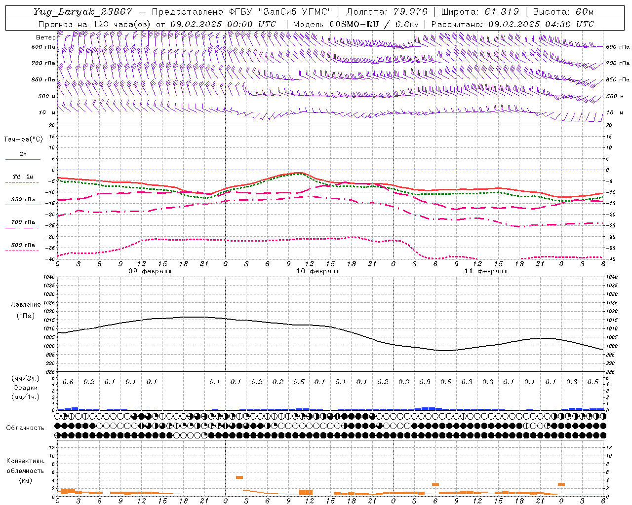Screen dimensions: 632x505
Task: Click the Долгота: 79.976 value
Action: 387,11
